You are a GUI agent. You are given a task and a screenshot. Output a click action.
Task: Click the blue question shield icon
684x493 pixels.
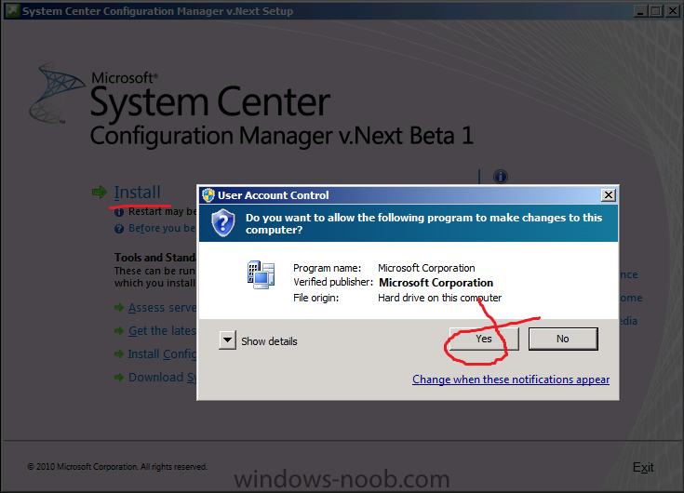[x=223, y=222]
